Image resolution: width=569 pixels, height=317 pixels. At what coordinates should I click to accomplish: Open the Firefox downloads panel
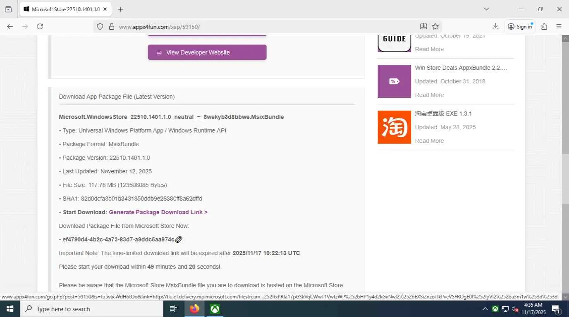(495, 26)
